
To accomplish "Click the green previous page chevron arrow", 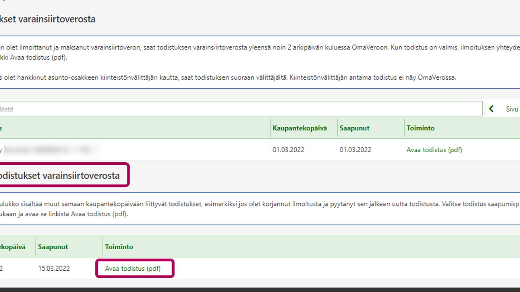I will pyautogui.click(x=491, y=109).
